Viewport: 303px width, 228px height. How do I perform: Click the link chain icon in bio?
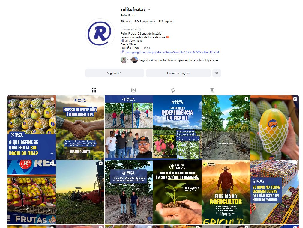click(x=122, y=52)
